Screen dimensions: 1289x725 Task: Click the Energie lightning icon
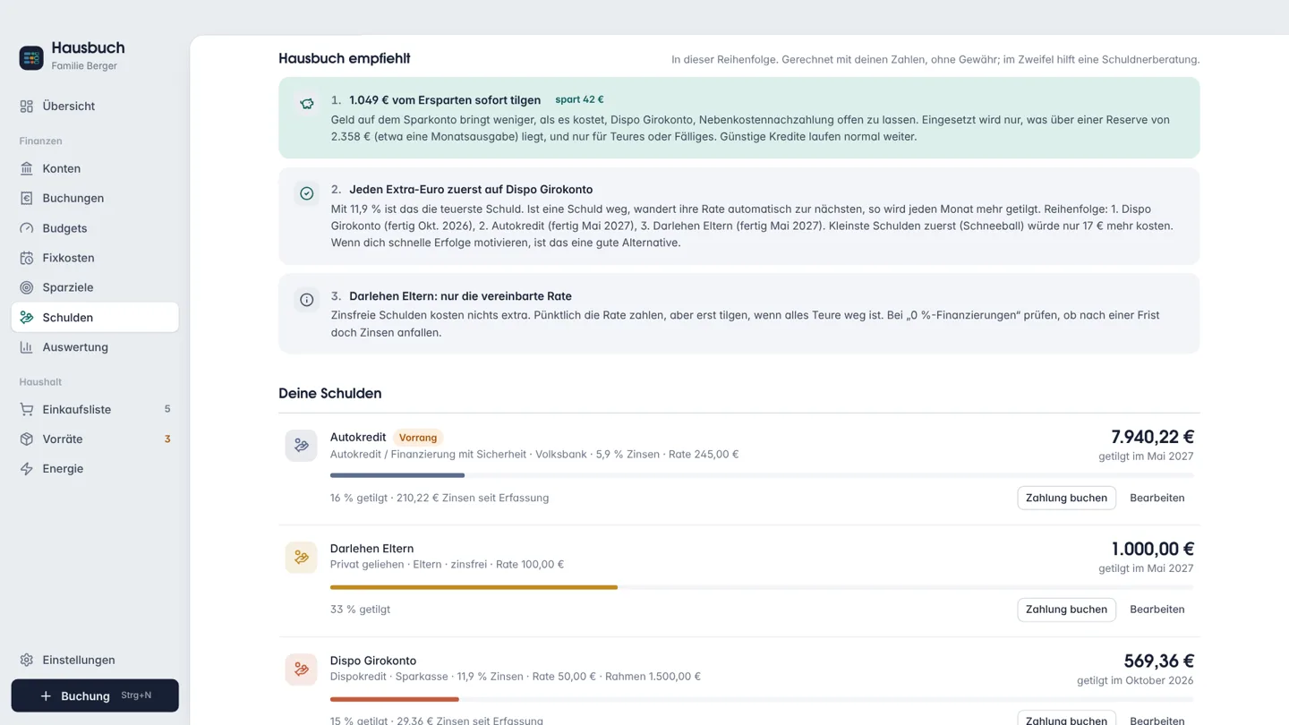[x=27, y=469]
